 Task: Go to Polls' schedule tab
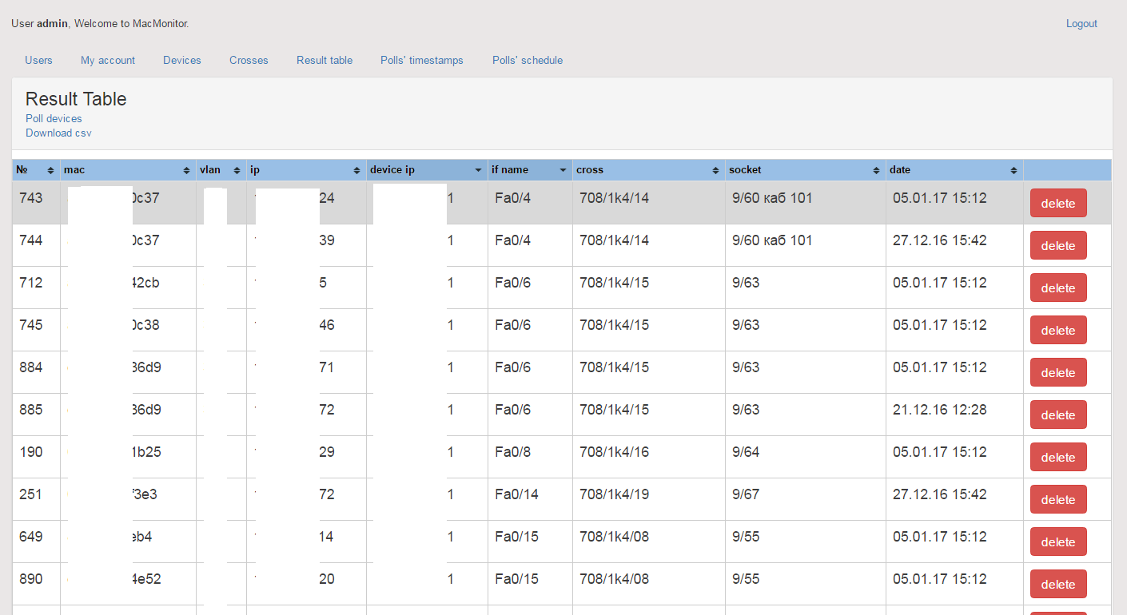[528, 60]
